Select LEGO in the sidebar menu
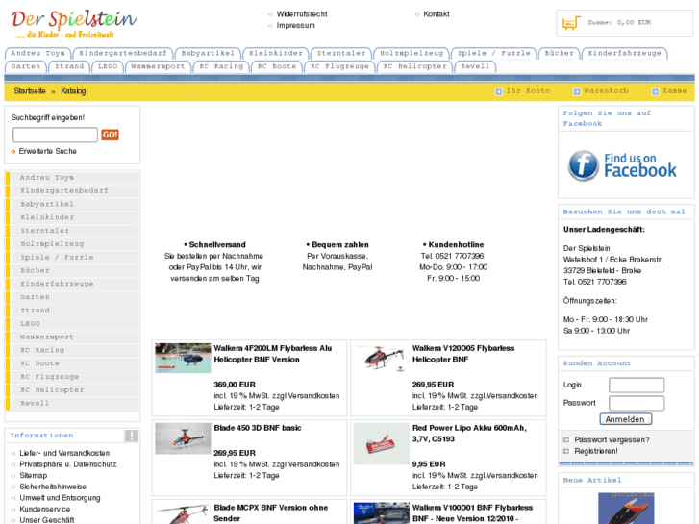This screenshot has height=524, width=699. pyautogui.click(x=74, y=323)
